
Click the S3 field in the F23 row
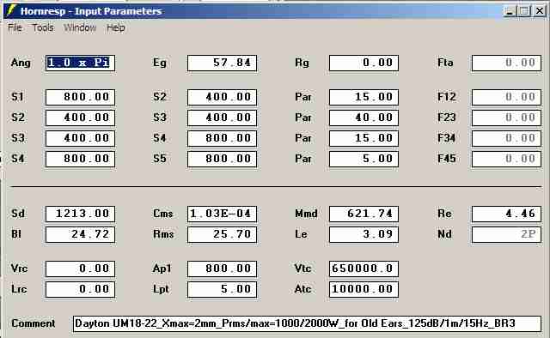click(x=222, y=118)
